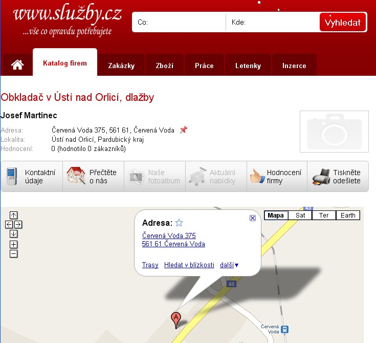This screenshot has height=343, width=376.
Task: Expand the další dropdown
Action: [229, 265]
